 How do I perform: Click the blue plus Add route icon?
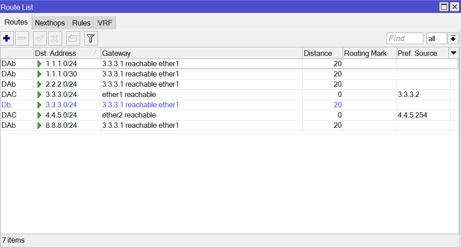7,38
